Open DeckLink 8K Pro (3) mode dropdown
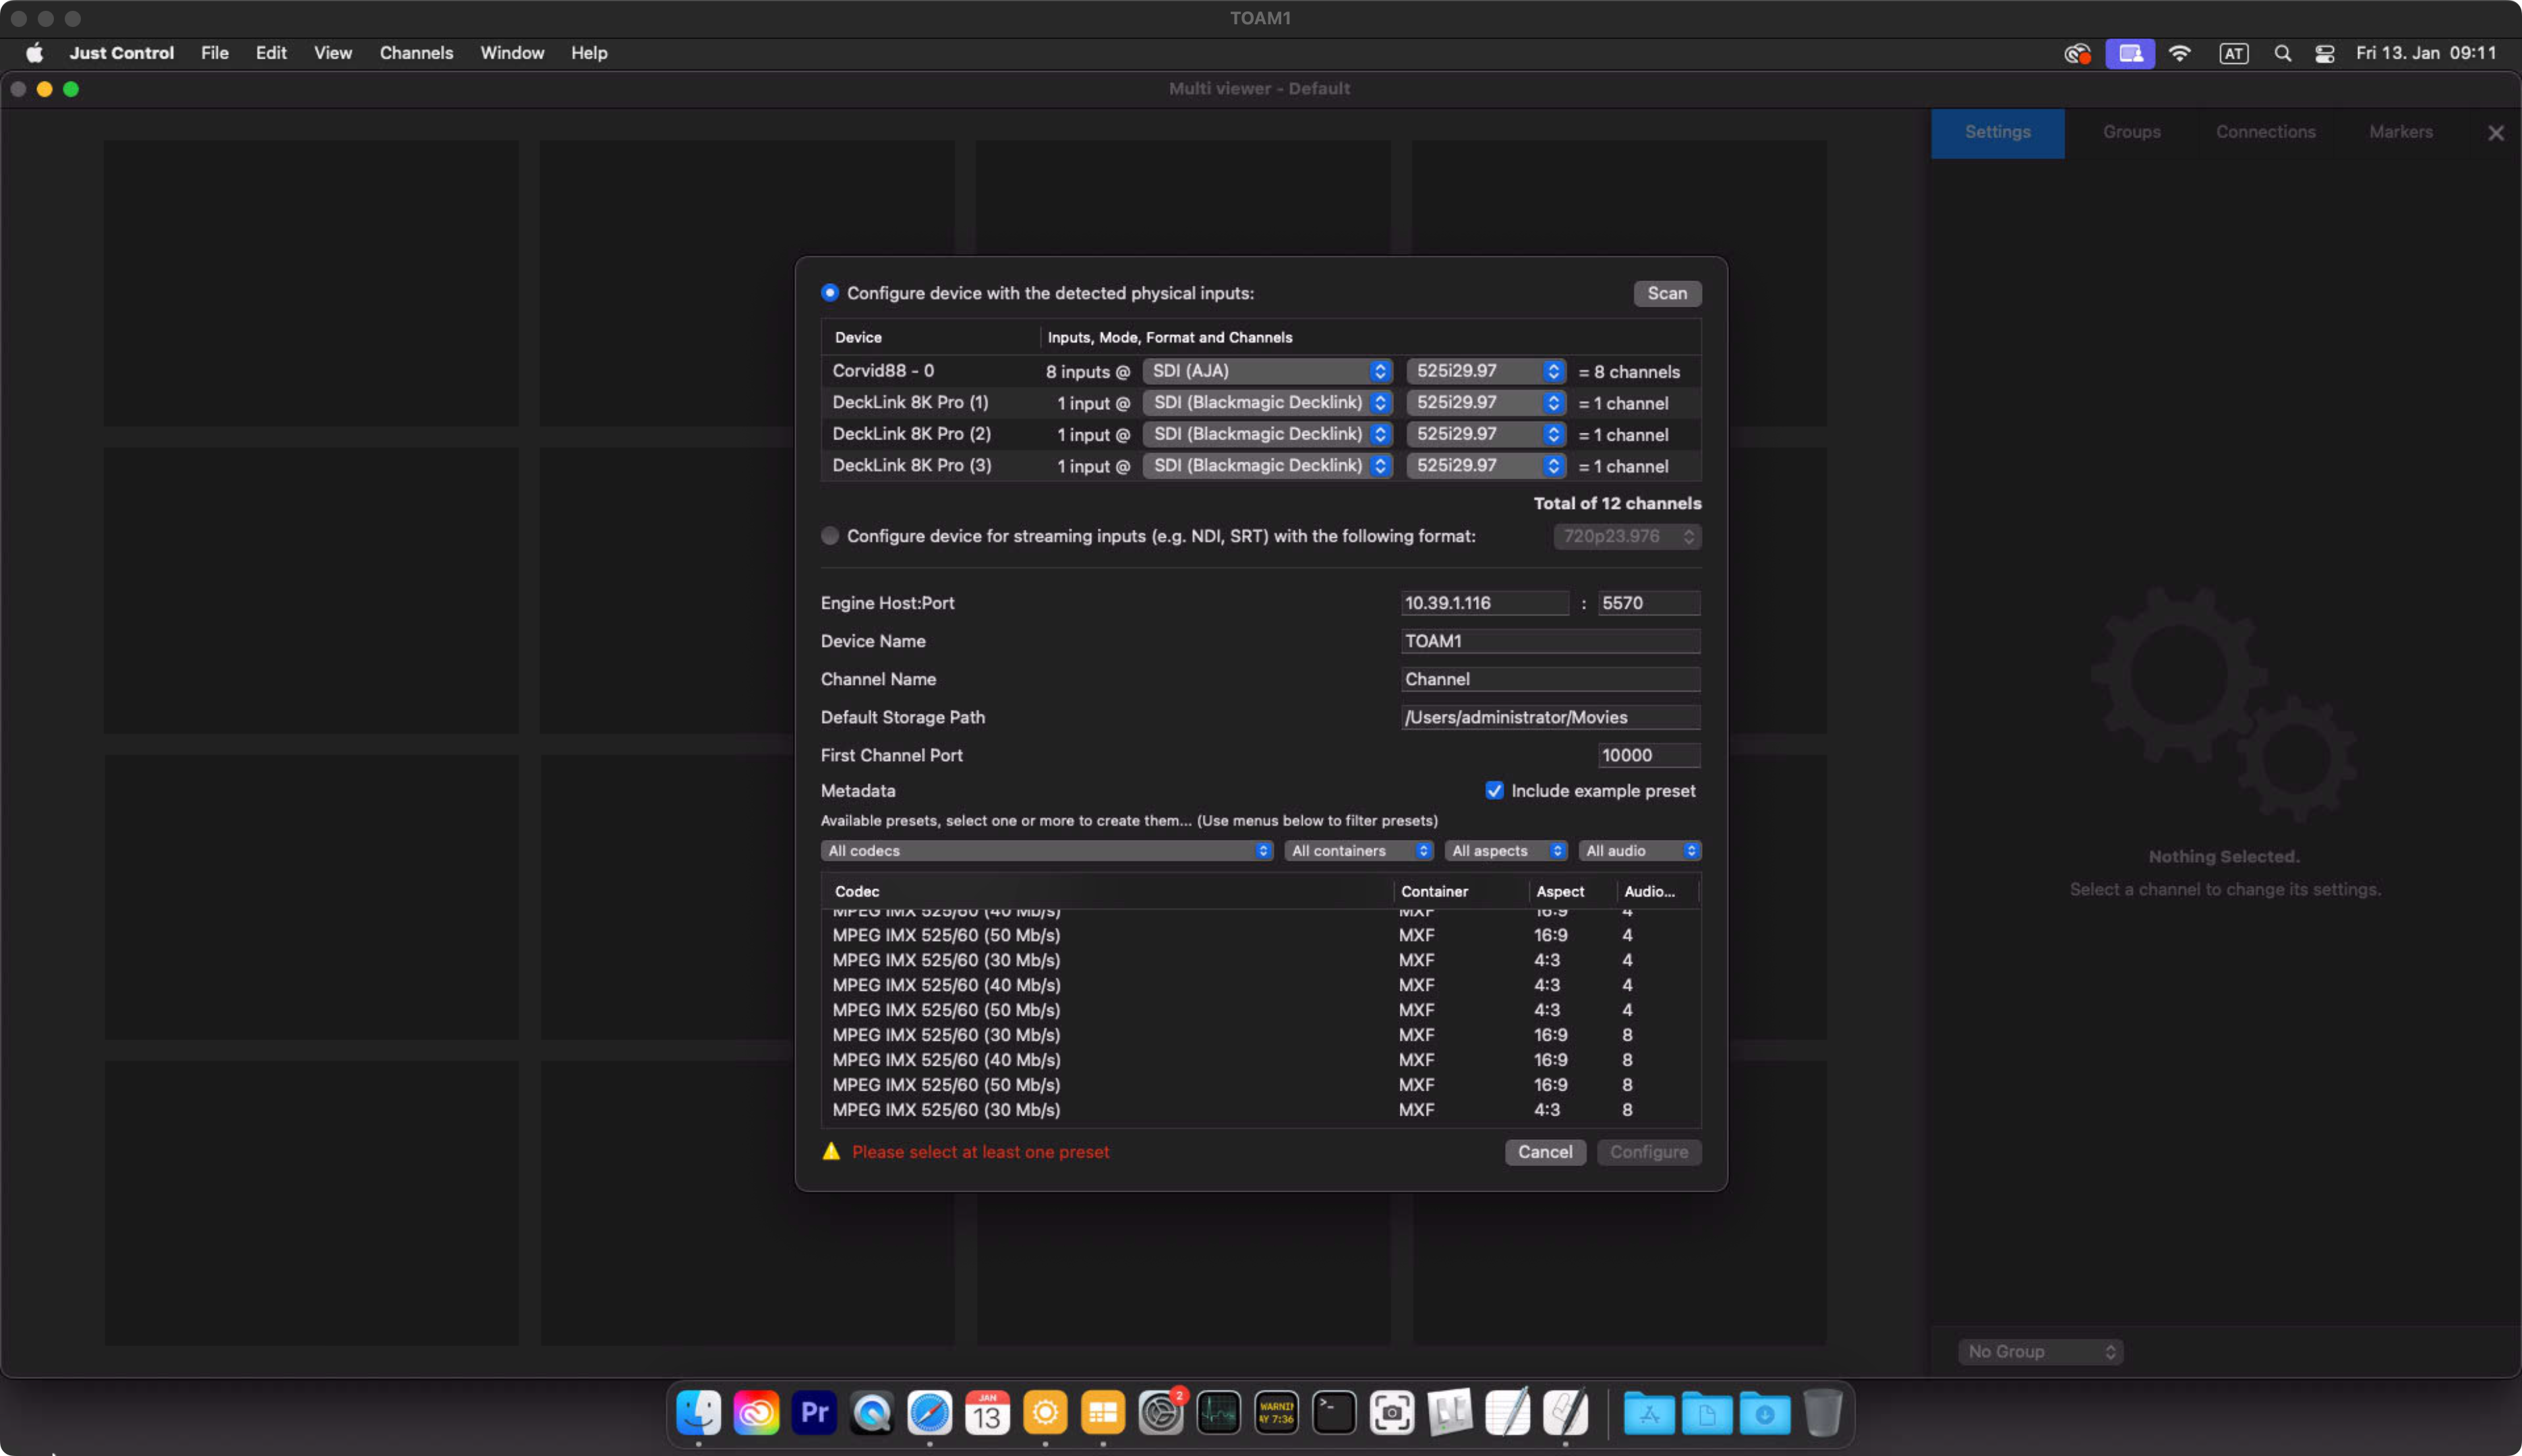 coord(1268,465)
